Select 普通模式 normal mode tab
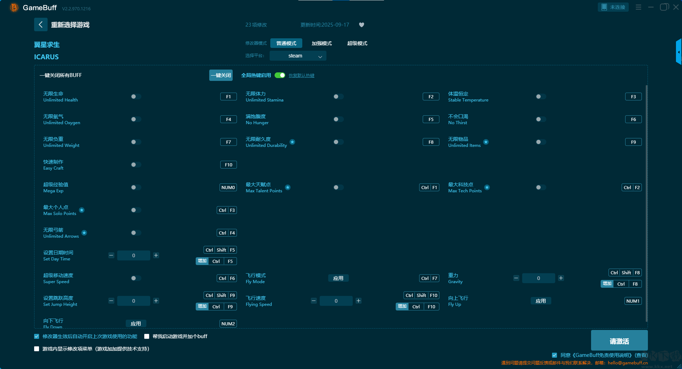This screenshot has width=682, height=369. 286,43
